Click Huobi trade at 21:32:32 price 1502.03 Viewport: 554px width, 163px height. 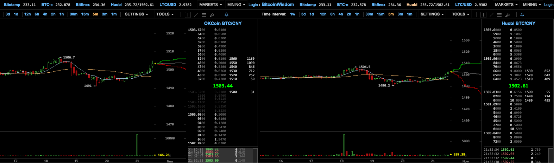click(x=508, y=154)
